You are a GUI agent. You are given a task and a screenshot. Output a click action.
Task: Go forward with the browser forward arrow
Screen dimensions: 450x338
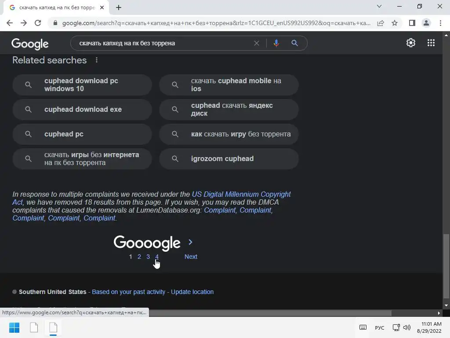[x=24, y=23]
